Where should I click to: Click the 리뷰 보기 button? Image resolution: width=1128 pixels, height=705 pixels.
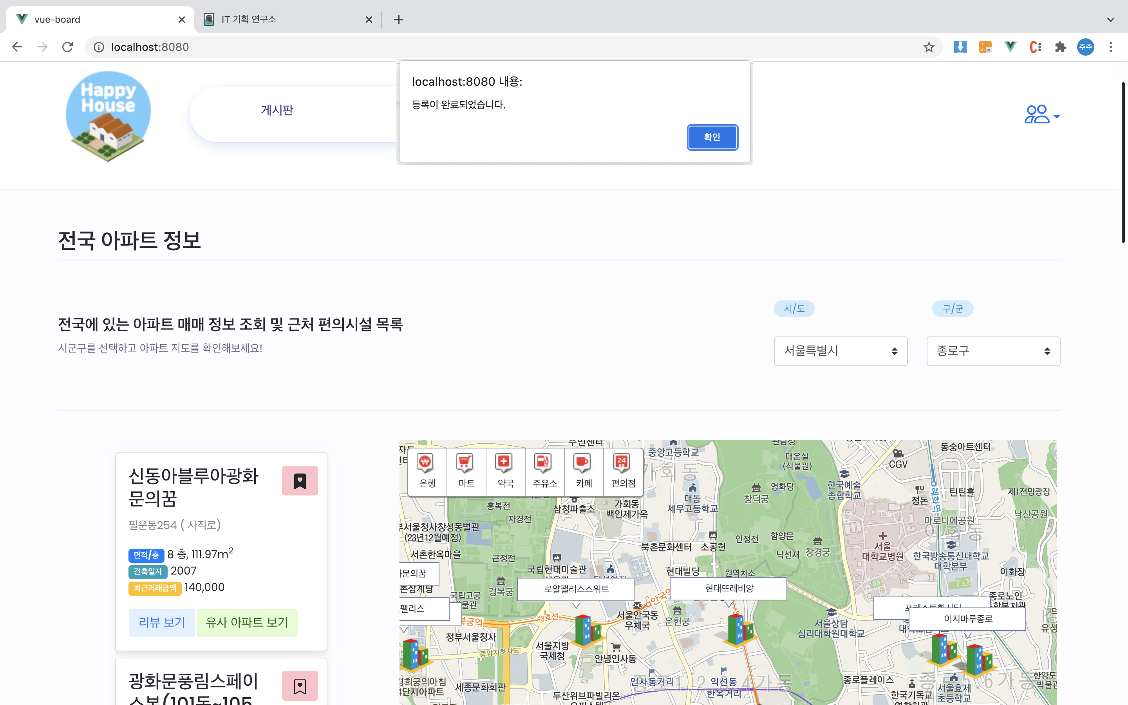[162, 622]
